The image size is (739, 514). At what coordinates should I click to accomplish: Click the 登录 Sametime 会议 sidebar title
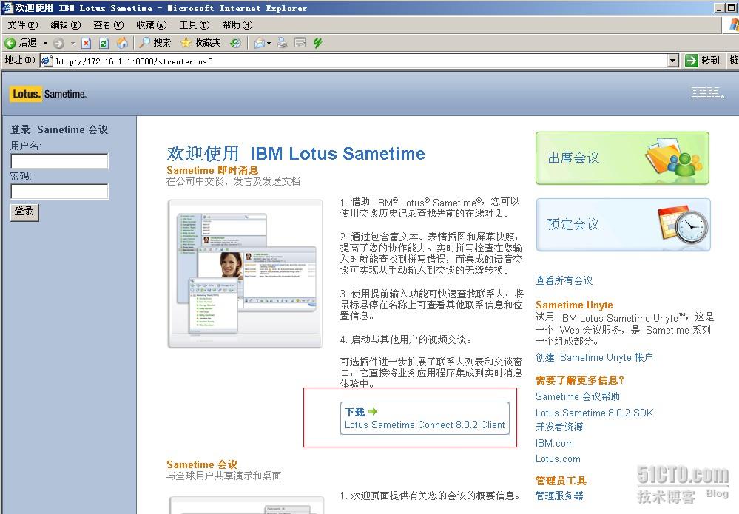59,129
